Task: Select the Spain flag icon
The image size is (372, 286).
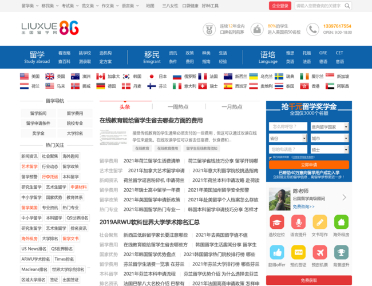Action: 228,86
